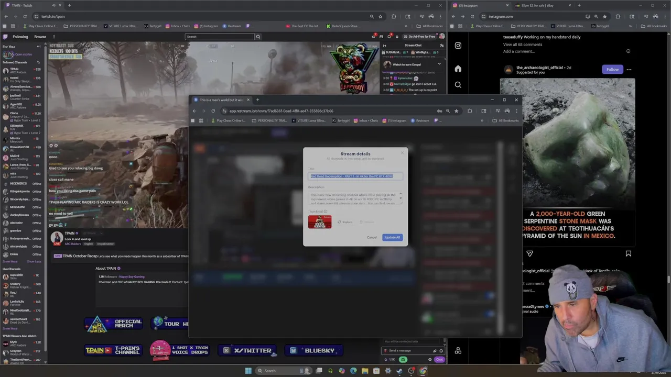Click the Description text area in Restream dialog

(x=355, y=198)
